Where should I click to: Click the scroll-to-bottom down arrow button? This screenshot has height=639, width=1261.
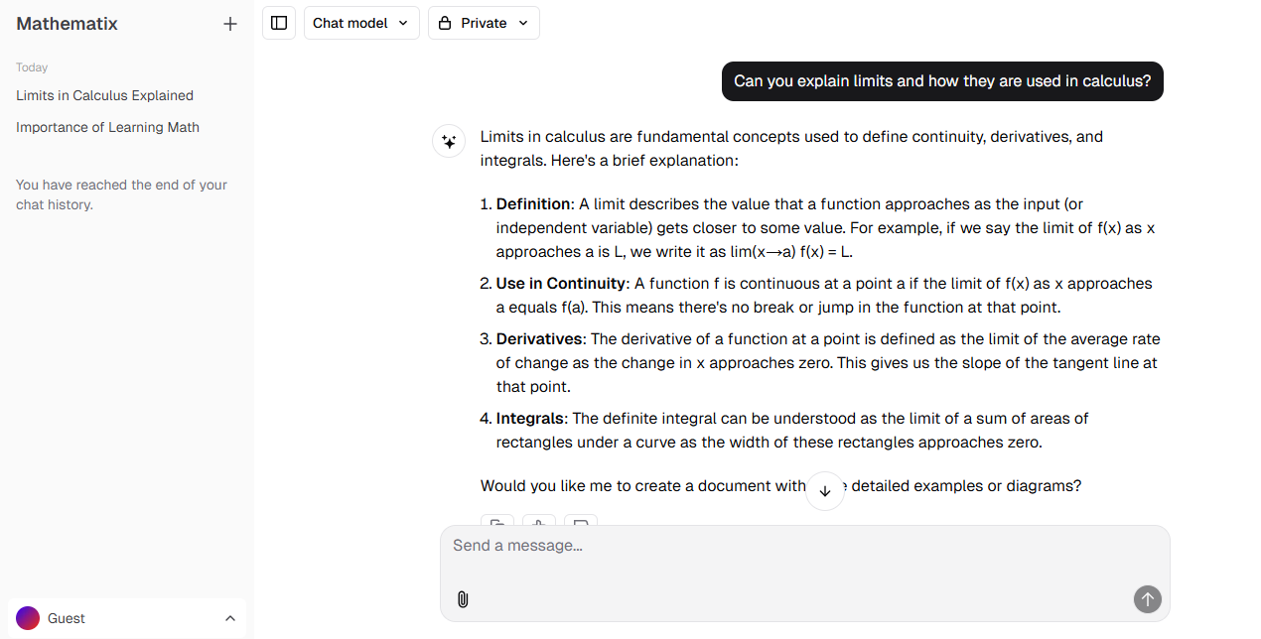coord(825,491)
